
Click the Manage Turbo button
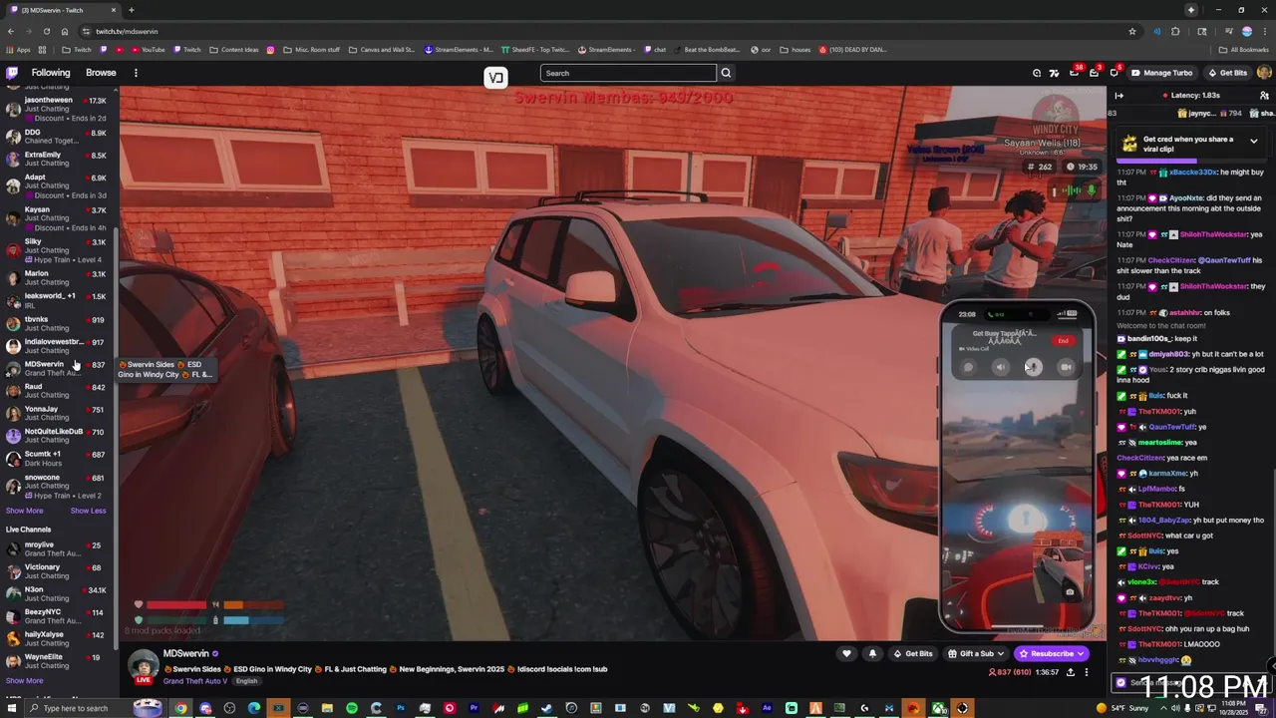click(x=1161, y=73)
